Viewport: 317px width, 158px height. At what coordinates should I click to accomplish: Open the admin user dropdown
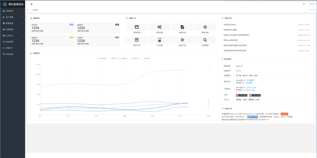pos(312,4)
